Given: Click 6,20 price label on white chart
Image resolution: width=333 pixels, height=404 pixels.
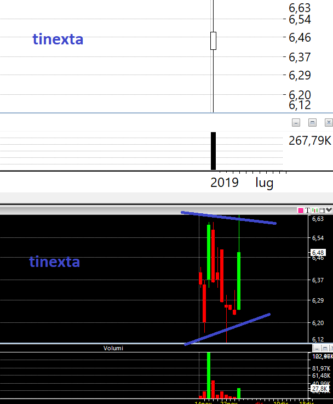Looking at the screenshot, I should tap(300, 95).
